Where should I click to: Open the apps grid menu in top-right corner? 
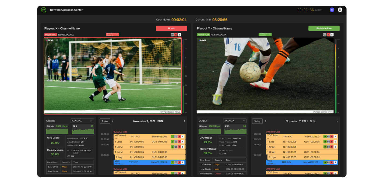coord(340,9)
